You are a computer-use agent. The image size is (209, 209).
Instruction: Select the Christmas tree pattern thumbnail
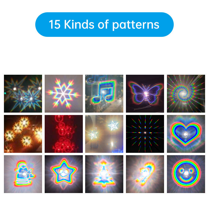pos(104,174)
